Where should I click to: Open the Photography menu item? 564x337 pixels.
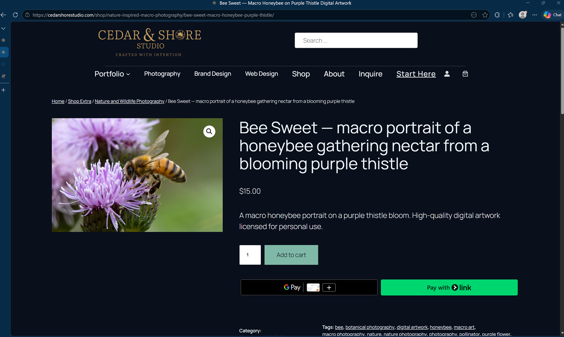162,74
